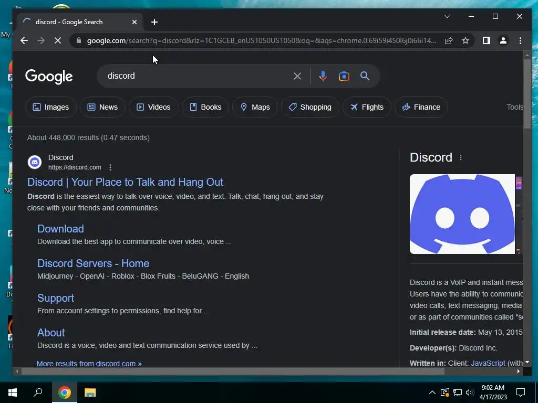The image size is (538, 403).
Task: Click Chrome icon in taskbar
Action: [65, 393]
